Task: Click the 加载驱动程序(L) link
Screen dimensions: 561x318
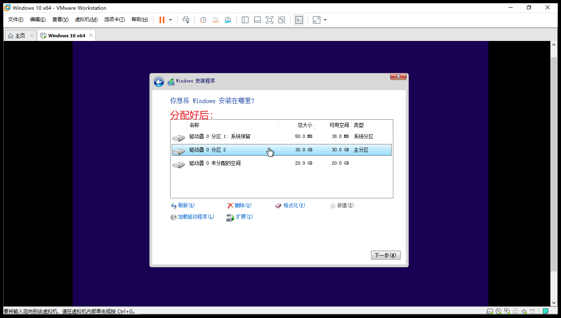Action: (196, 217)
